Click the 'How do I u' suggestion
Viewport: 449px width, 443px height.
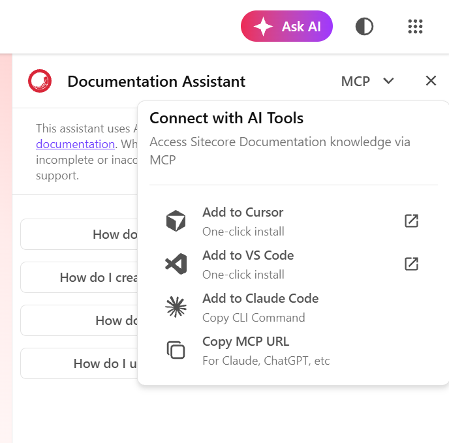(x=79, y=363)
